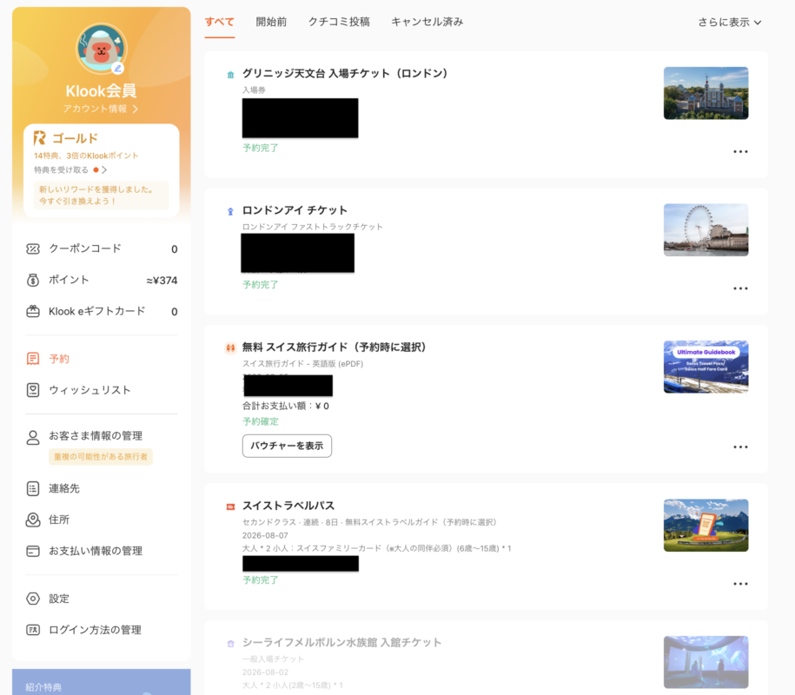Click the ポイント money bag icon
Image resolution: width=795 pixels, height=695 pixels.
tap(33, 280)
